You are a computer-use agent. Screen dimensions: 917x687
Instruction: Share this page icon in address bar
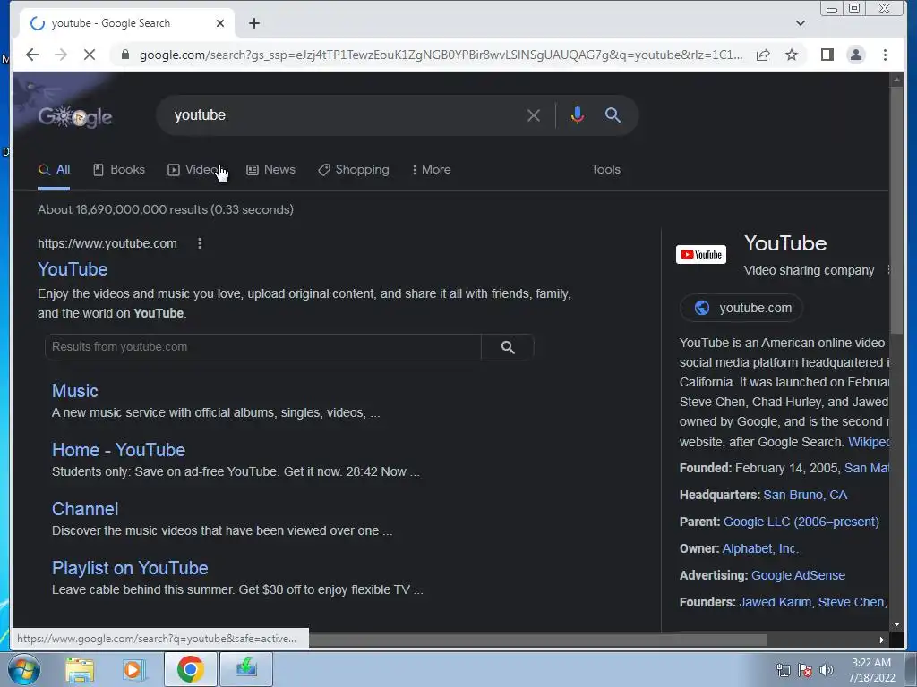(763, 55)
